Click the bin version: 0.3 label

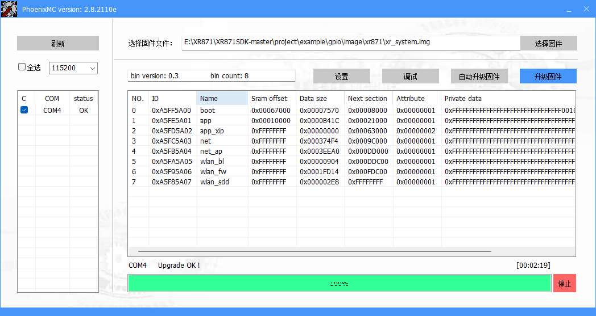(155, 76)
